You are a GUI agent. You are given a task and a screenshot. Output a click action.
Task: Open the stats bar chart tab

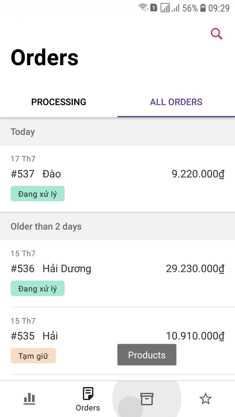click(29, 399)
